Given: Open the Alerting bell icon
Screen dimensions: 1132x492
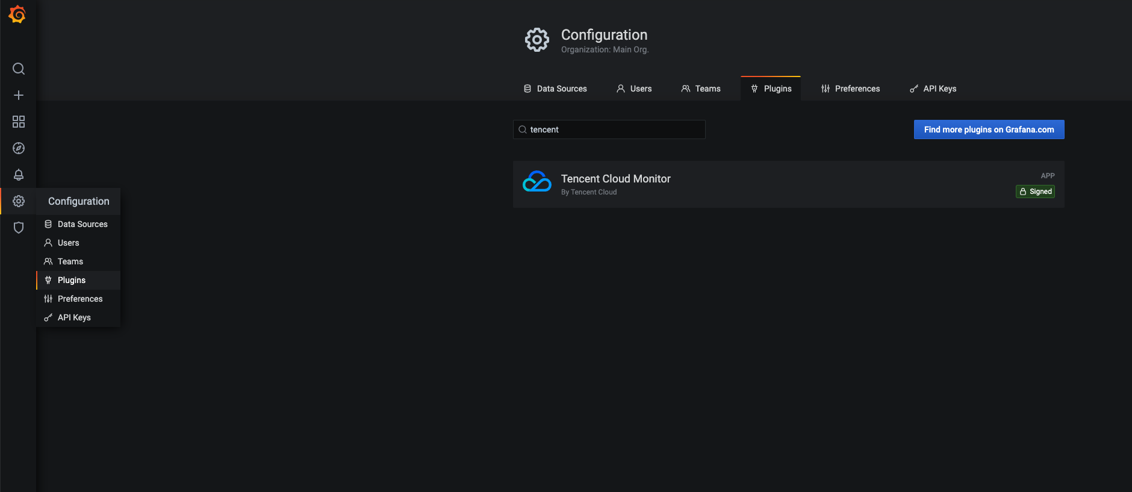Looking at the screenshot, I should 19,175.
